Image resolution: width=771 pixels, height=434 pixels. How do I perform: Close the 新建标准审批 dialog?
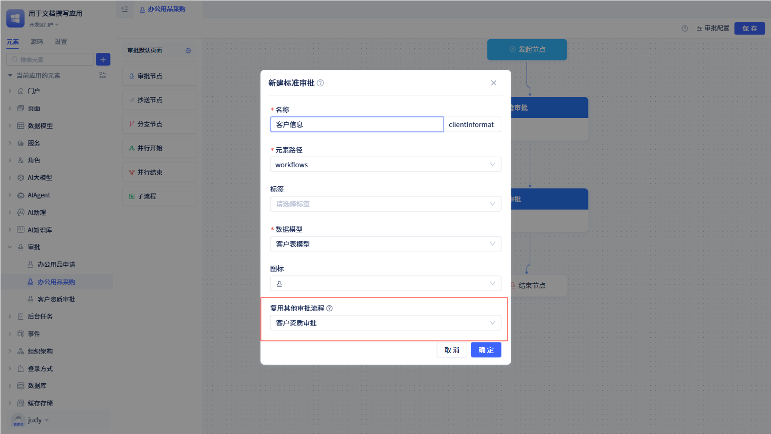[493, 83]
